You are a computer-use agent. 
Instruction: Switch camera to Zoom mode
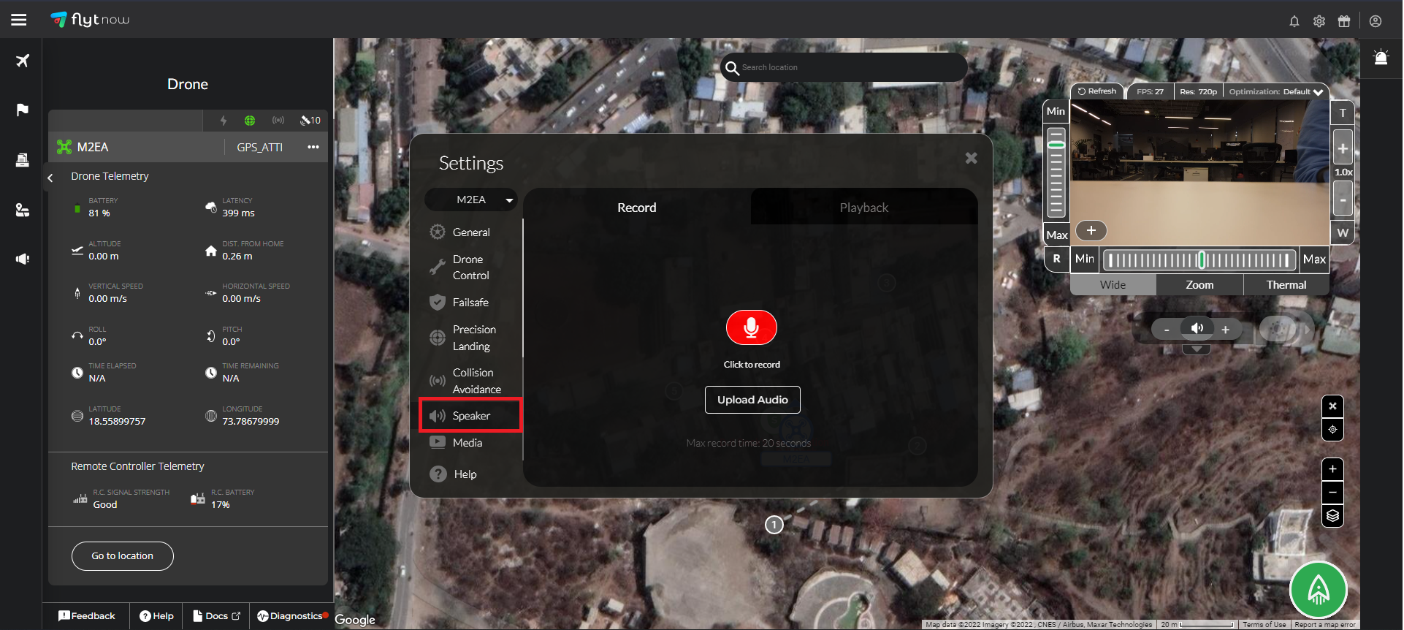click(1199, 285)
